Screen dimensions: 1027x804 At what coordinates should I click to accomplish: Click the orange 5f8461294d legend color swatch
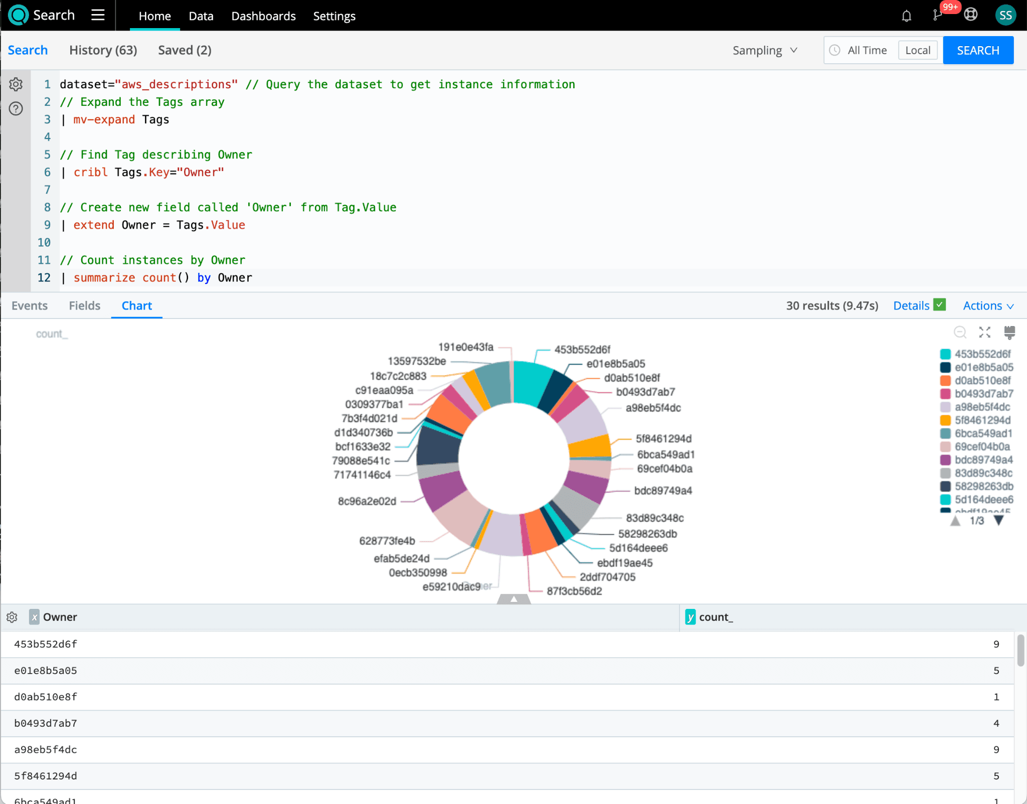(945, 420)
